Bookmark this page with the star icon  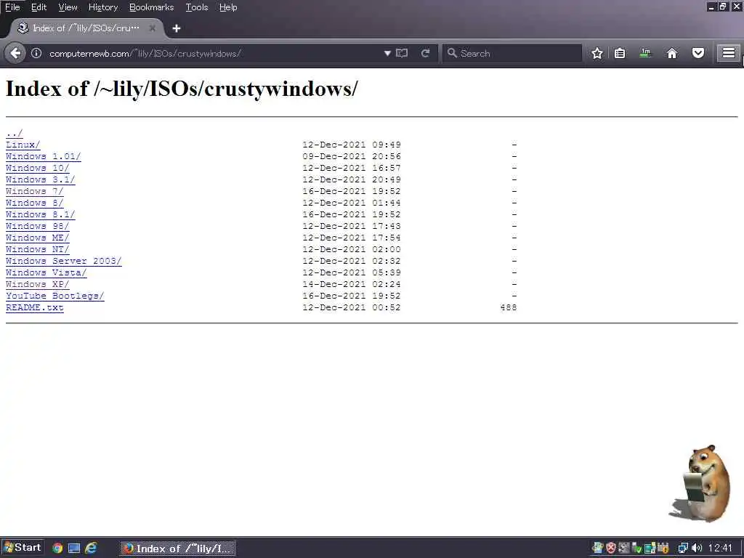[x=597, y=53]
